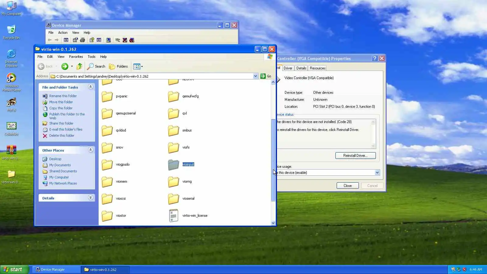The image size is (487, 274).
Task: Click the green Forward arrow in Explorer
Action: (65, 66)
